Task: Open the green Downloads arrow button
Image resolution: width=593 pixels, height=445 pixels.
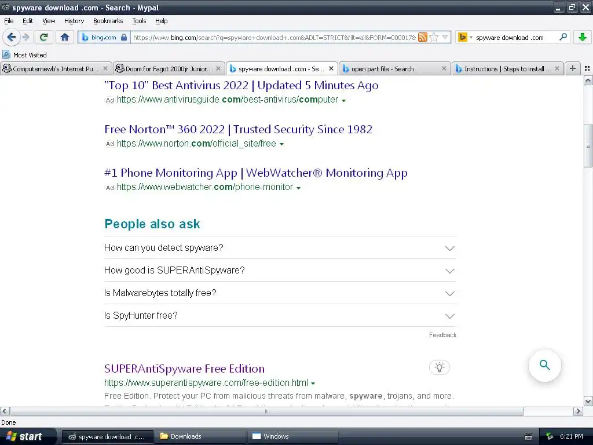Action: point(583,37)
